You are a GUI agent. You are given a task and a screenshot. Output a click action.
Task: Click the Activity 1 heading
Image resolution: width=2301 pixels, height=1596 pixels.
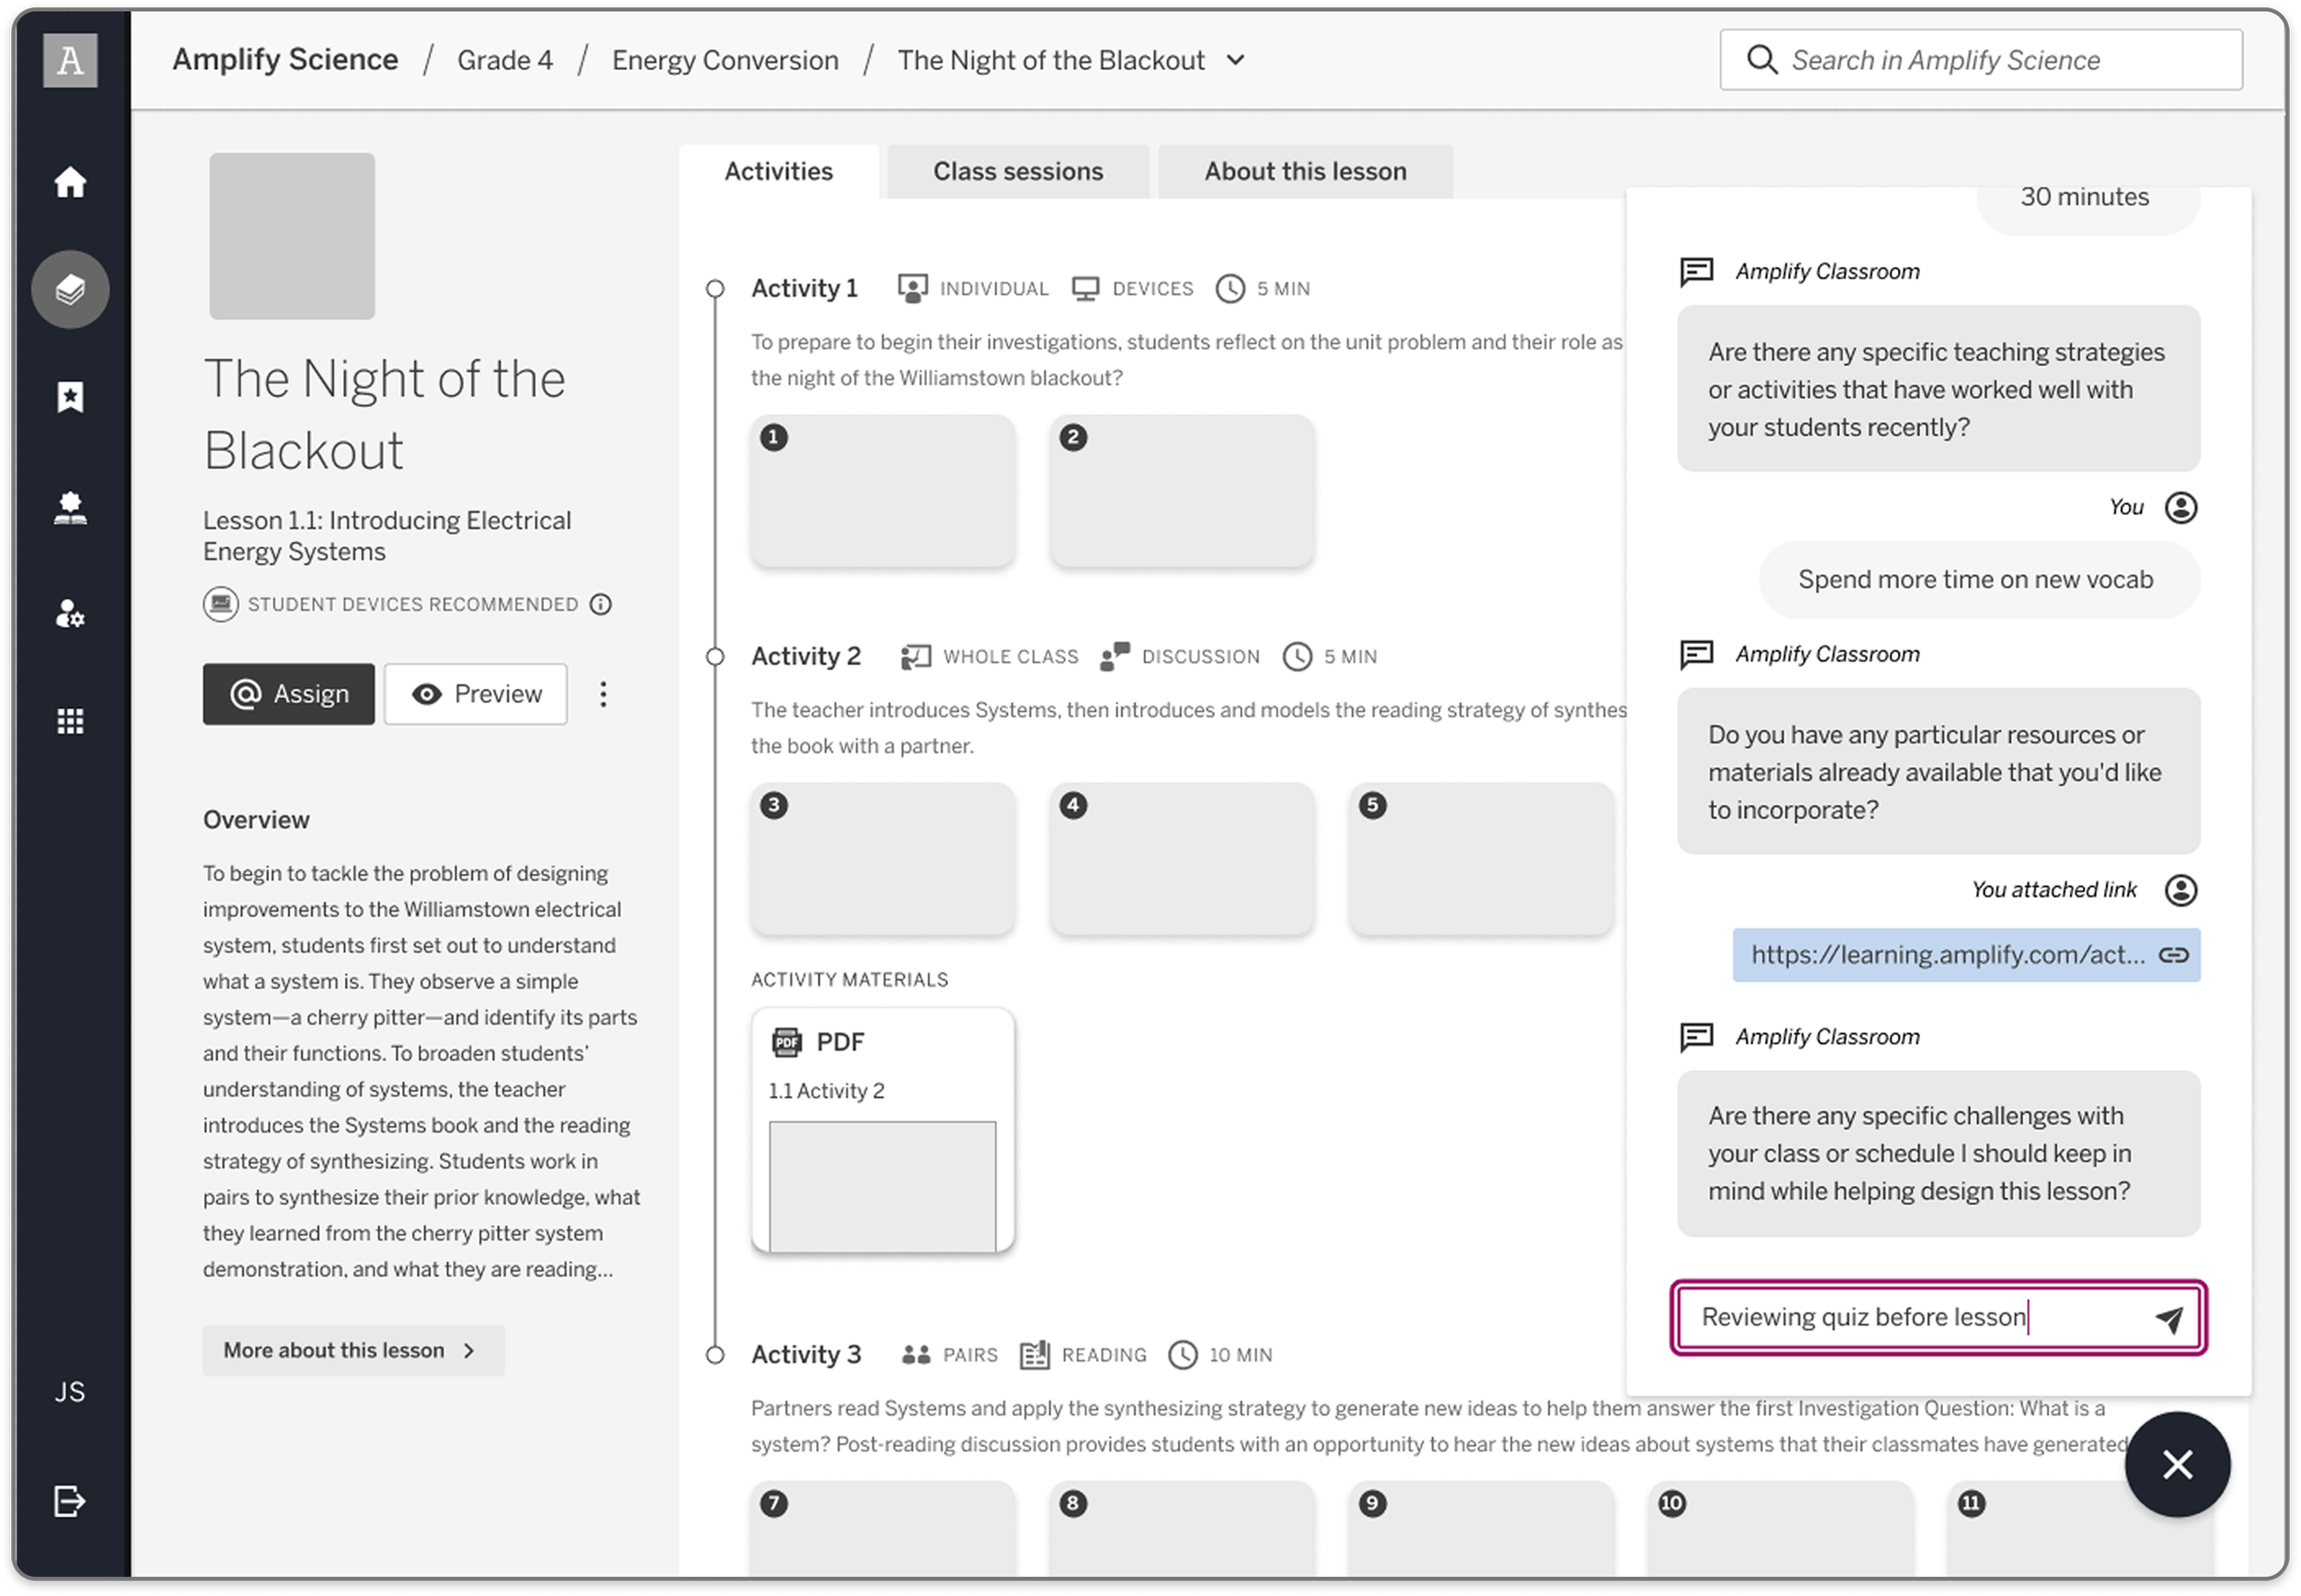tap(805, 288)
